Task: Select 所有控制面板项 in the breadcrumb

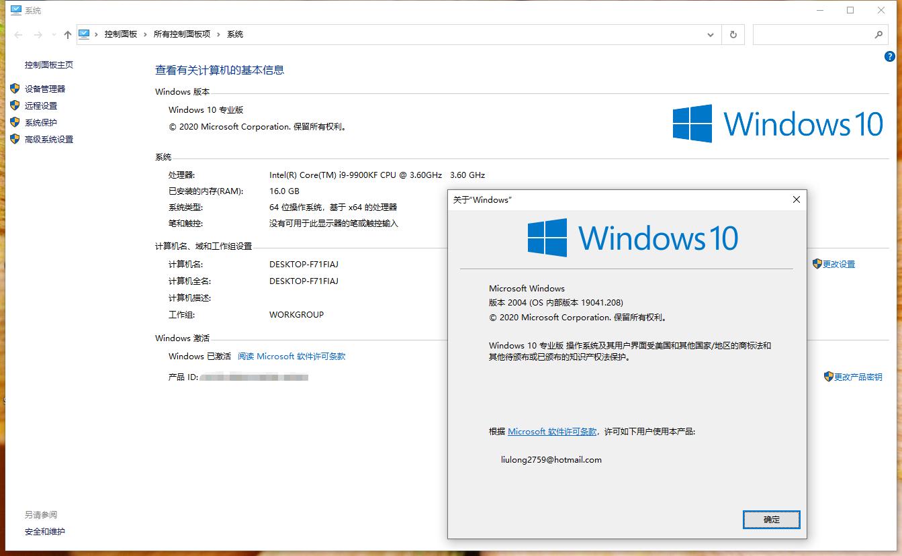Action: pos(182,34)
